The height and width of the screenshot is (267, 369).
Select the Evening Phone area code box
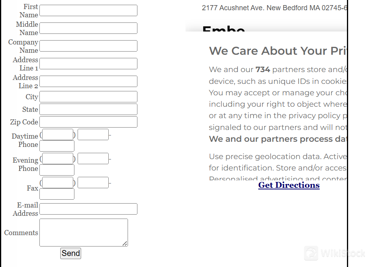tap(57, 159)
